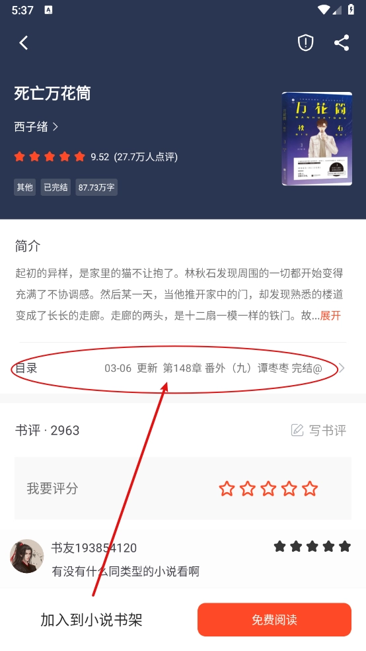This screenshot has height=651, width=366.
Task: Rate three stars in 我要评分
Action: [x=268, y=489]
